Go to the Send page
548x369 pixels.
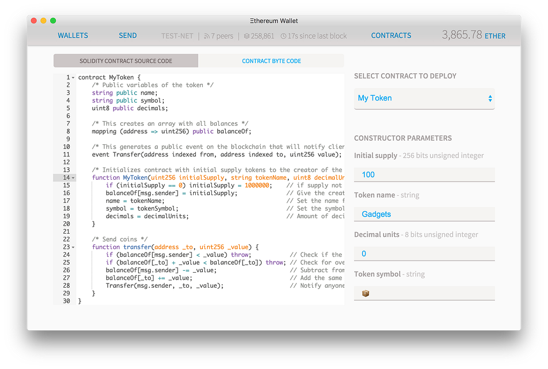[127, 36]
